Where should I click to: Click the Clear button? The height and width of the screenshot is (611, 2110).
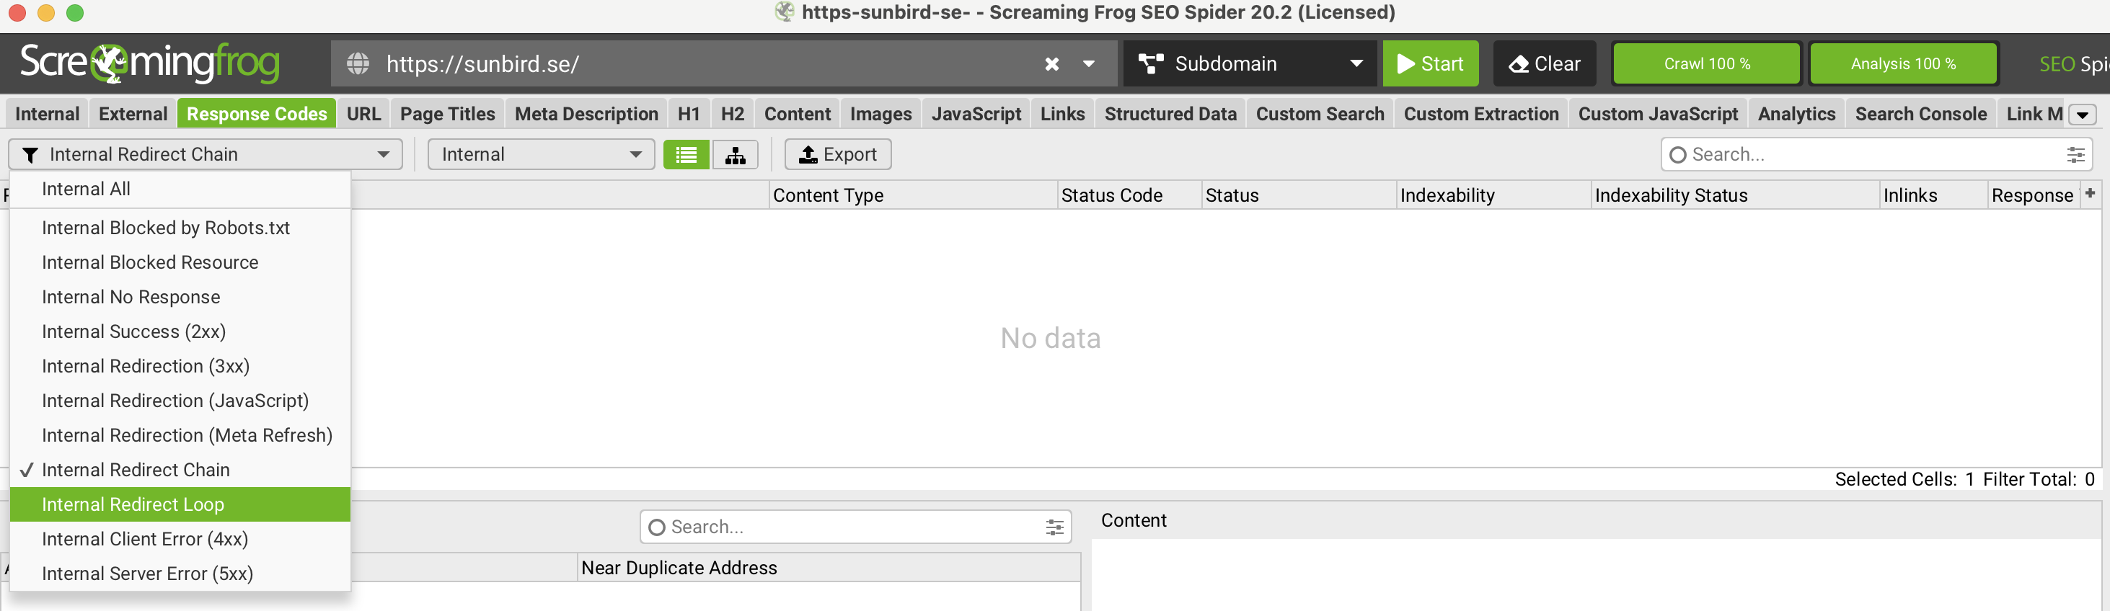[x=1544, y=64]
